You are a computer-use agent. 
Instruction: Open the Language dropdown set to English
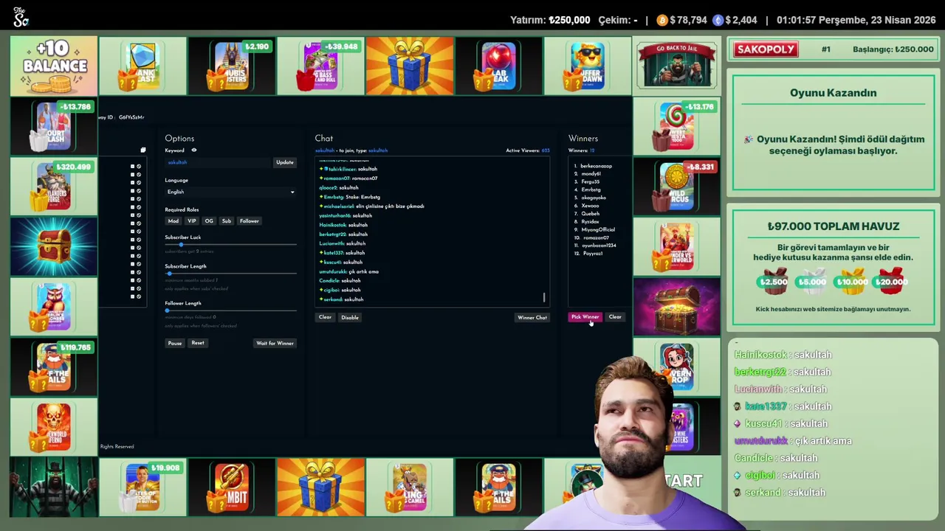point(230,192)
